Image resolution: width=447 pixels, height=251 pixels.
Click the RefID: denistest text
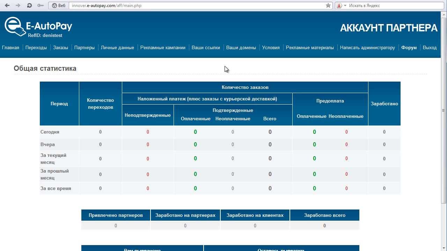(45, 35)
